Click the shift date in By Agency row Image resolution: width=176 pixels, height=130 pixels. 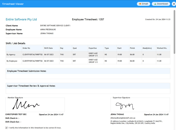(49, 55)
